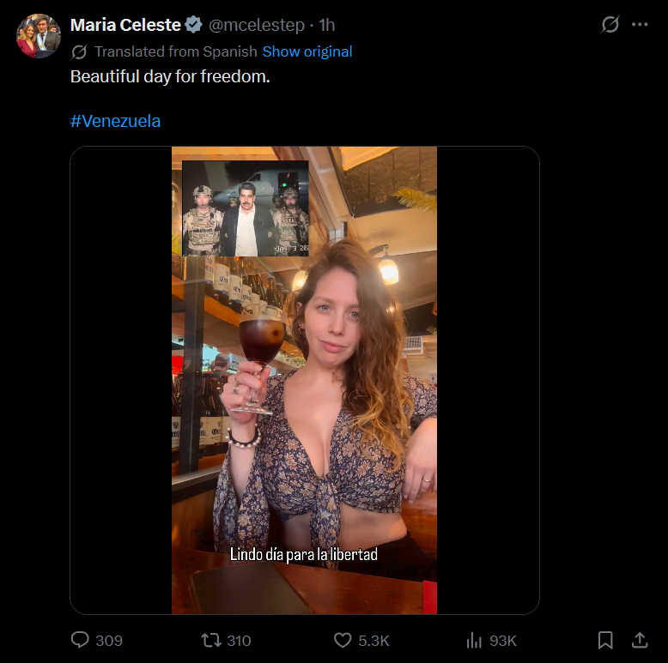This screenshot has width=668, height=663.
Task: Open the post via the 1h timestamp
Action: [327, 25]
